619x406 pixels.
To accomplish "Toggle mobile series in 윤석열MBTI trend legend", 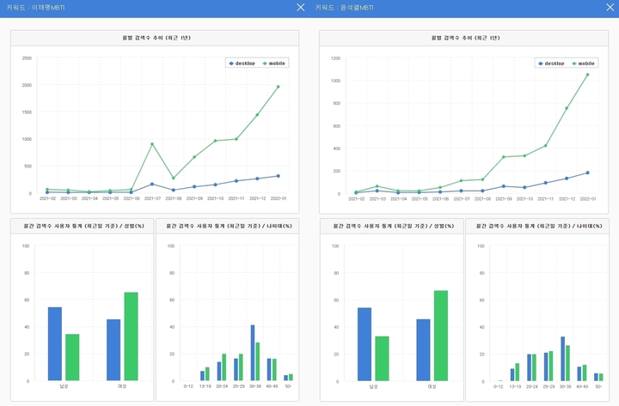I will tap(582, 63).
